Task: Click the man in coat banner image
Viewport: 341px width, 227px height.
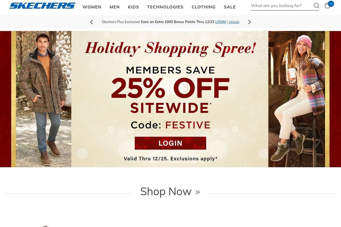Action: pos(44,99)
